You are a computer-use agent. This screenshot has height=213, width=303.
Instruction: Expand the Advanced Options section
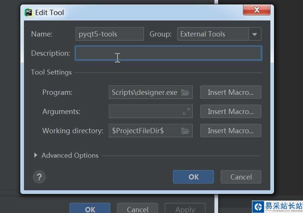(36, 155)
